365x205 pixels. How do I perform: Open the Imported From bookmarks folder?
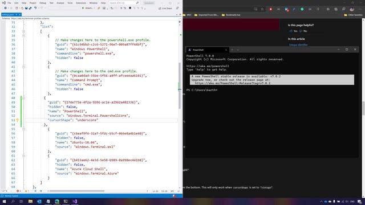click(x=206, y=15)
